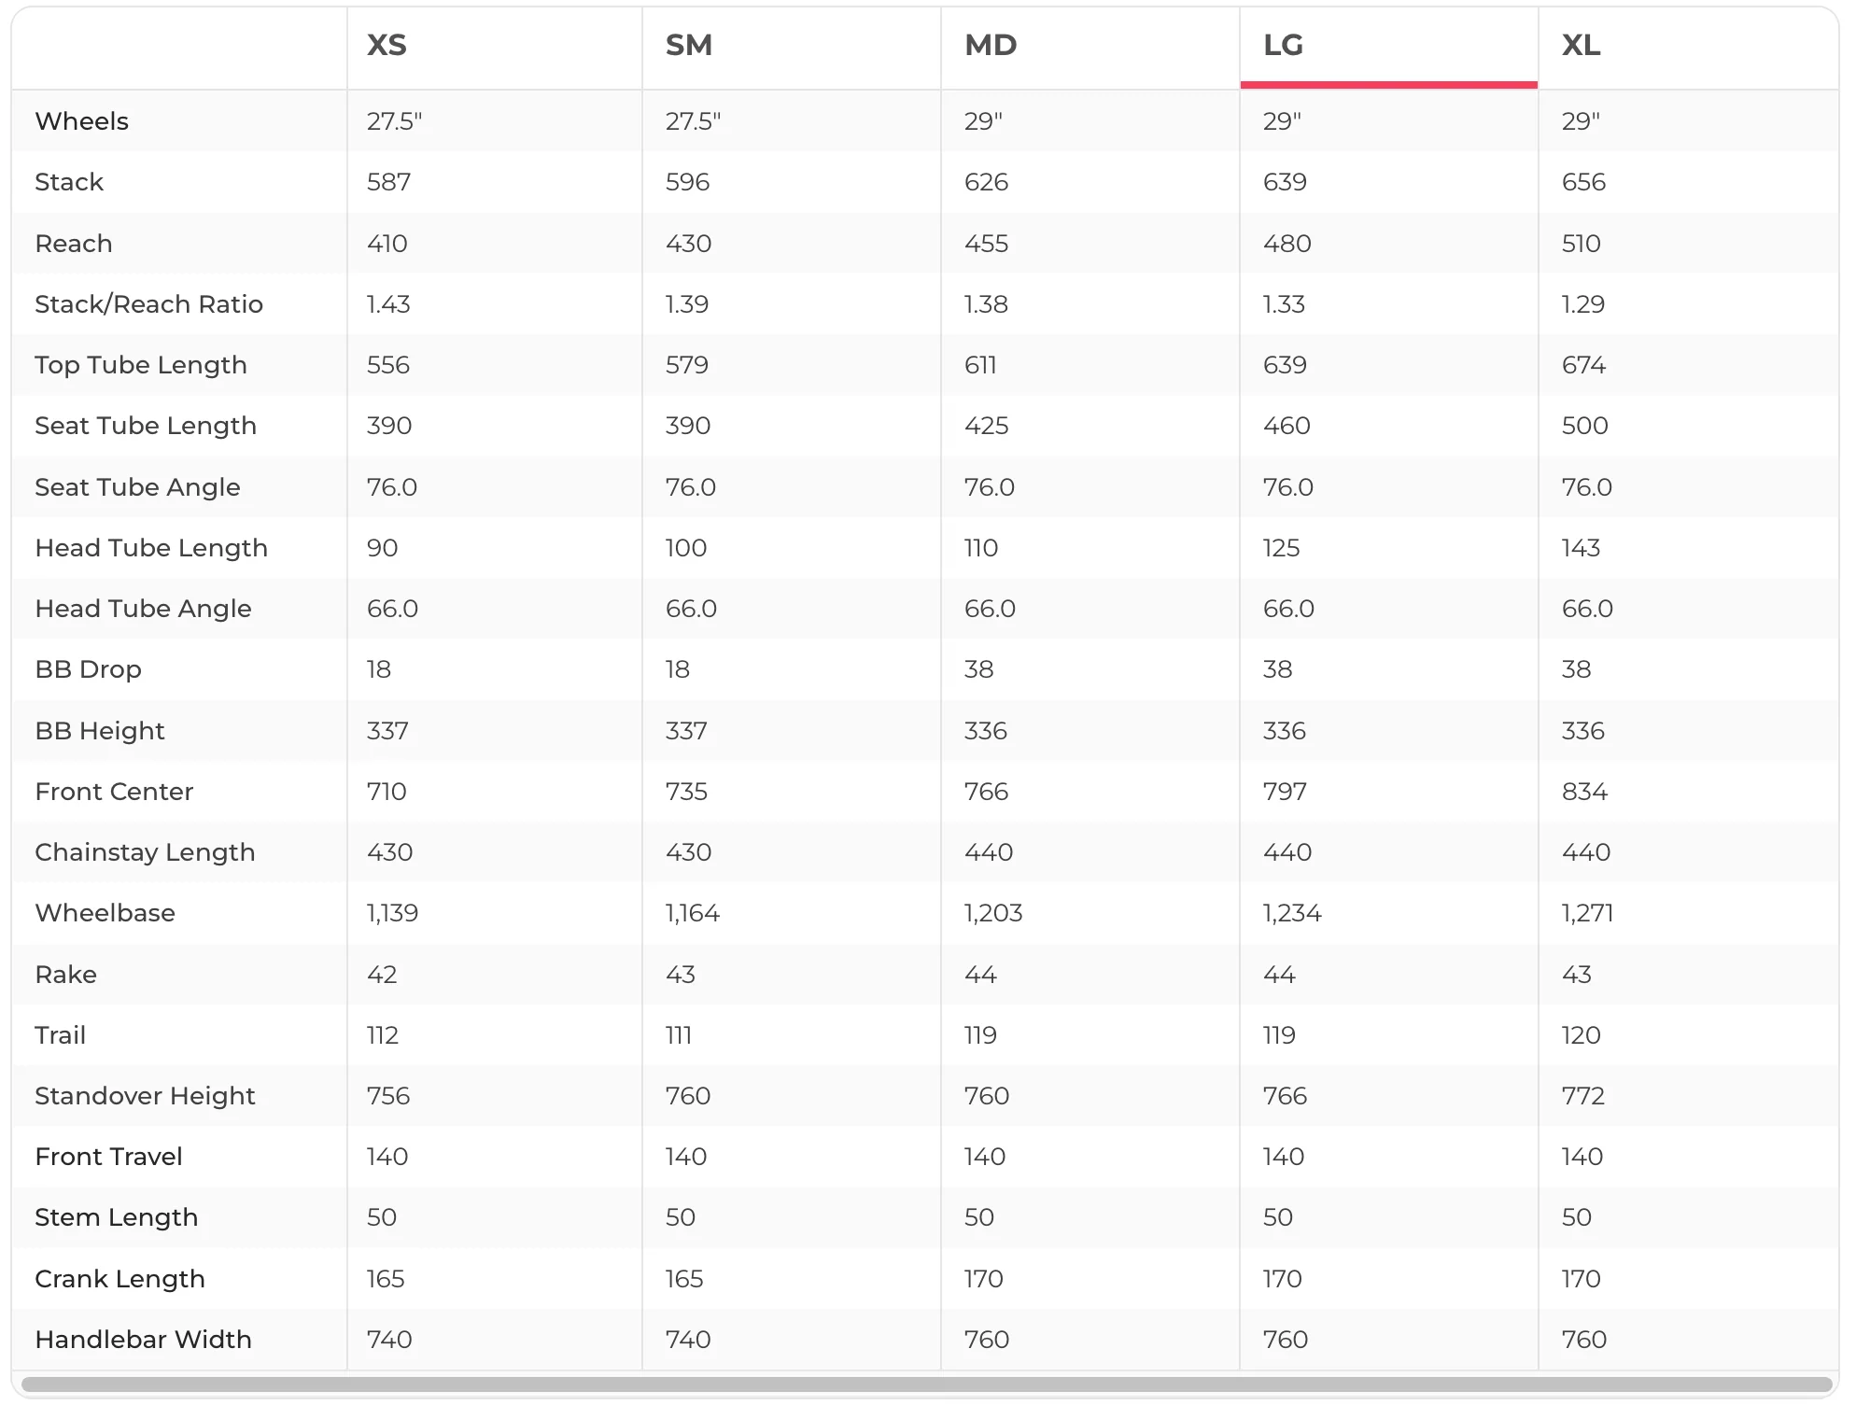Screen dimensions: 1856x1419
Task: Select the XL size column header
Action: 1581,45
